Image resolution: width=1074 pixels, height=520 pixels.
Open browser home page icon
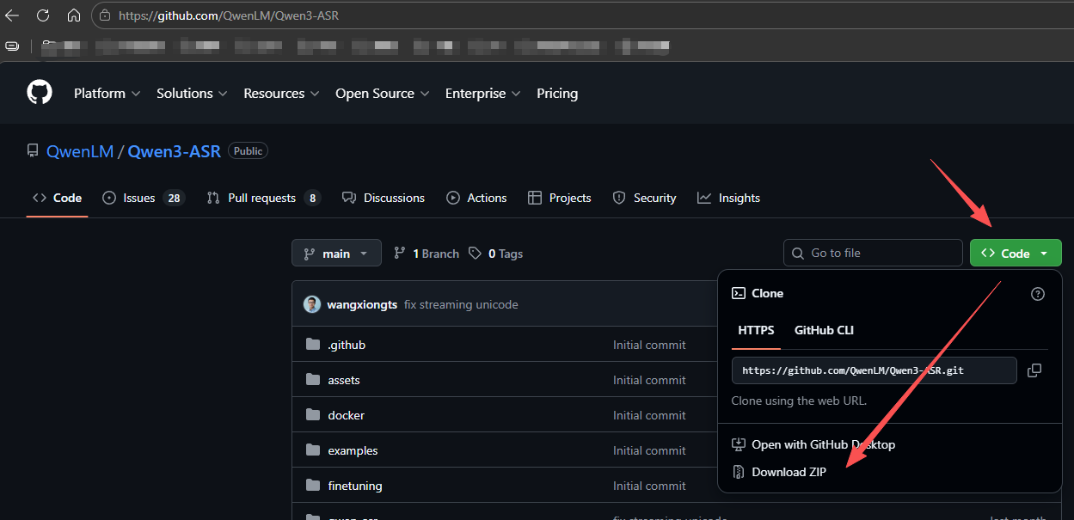(x=74, y=15)
